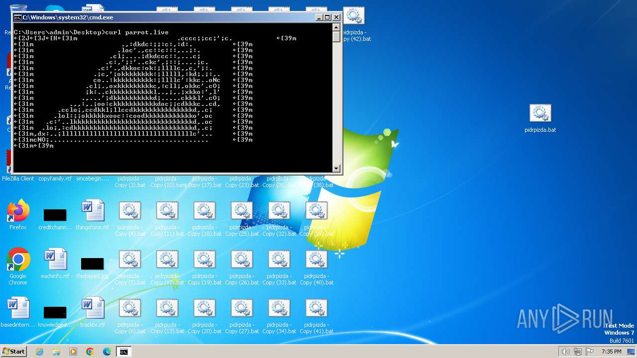637x358 pixels.
Task: Select eachinfo.rtf document icon
Action: (x=55, y=260)
